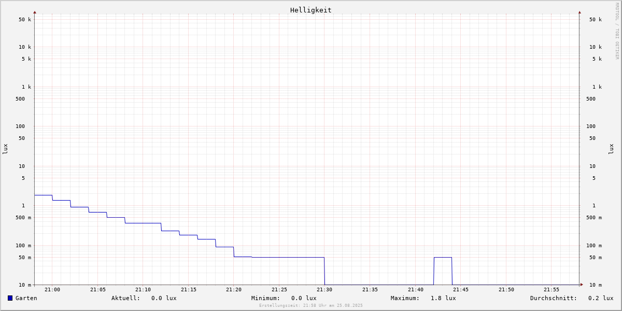Click the "500 m" label on left axis
Image resolution: width=622 pixels, height=311 pixels.
click(x=23, y=218)
